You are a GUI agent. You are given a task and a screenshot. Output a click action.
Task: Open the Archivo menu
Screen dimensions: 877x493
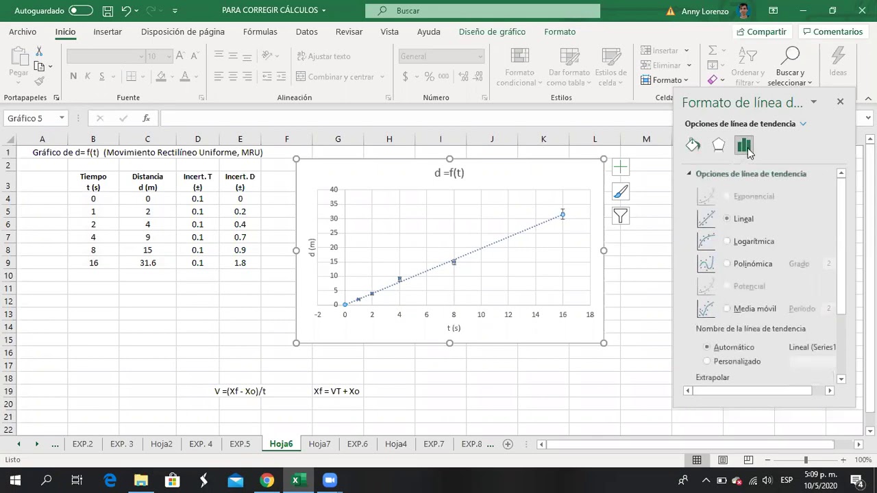(x=23, y=31)
